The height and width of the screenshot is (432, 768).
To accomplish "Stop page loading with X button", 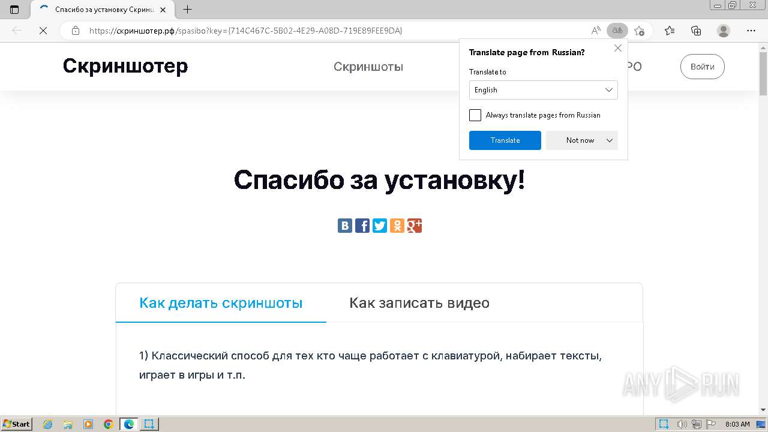I will pyautogui.click(x=43, y=31).
